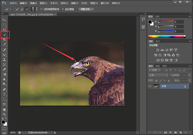Hide the 背景 layer with eye icon

click(x=150, y=86)
